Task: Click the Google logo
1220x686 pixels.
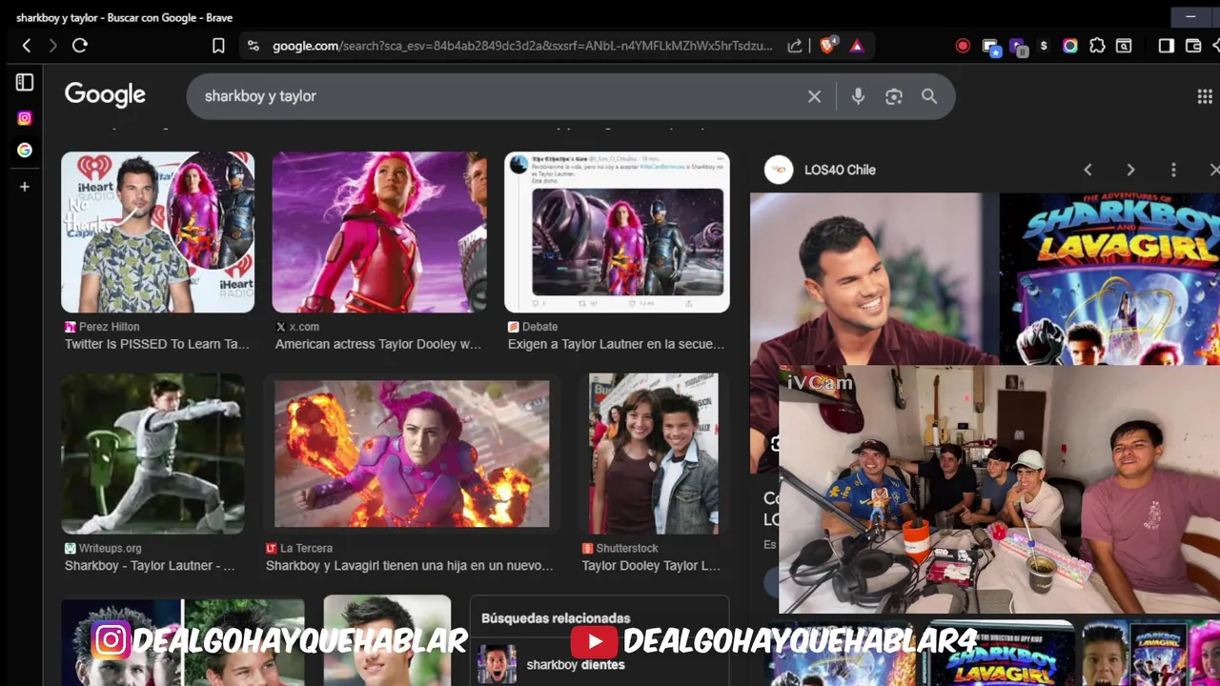Action: tap(105, 95)
